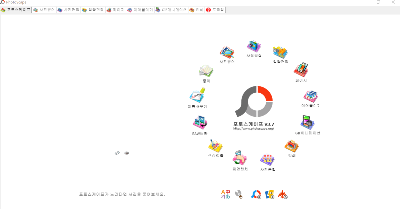Click the red flame-shaped app store icon
This screenshot has height=209, width=400.
283,194
